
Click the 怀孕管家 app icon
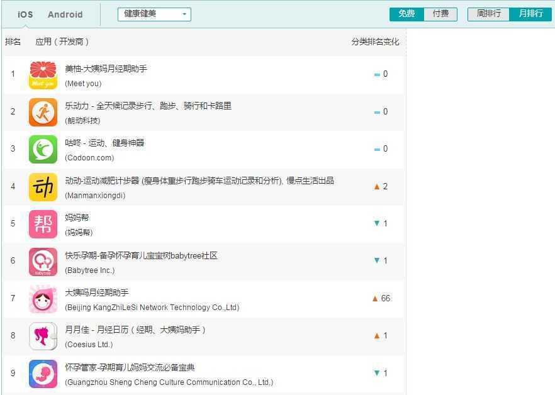point(43,374)
